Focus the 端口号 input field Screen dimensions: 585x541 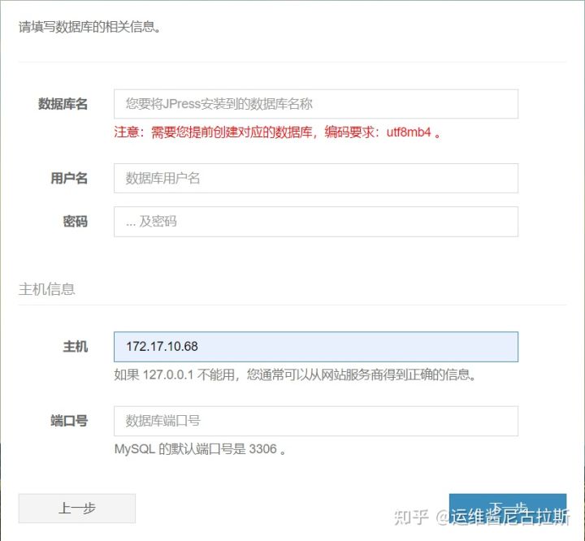click(315, 421)
